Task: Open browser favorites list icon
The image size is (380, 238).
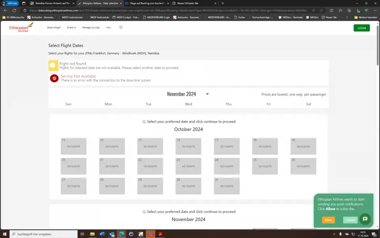Action: pos(340,10)
